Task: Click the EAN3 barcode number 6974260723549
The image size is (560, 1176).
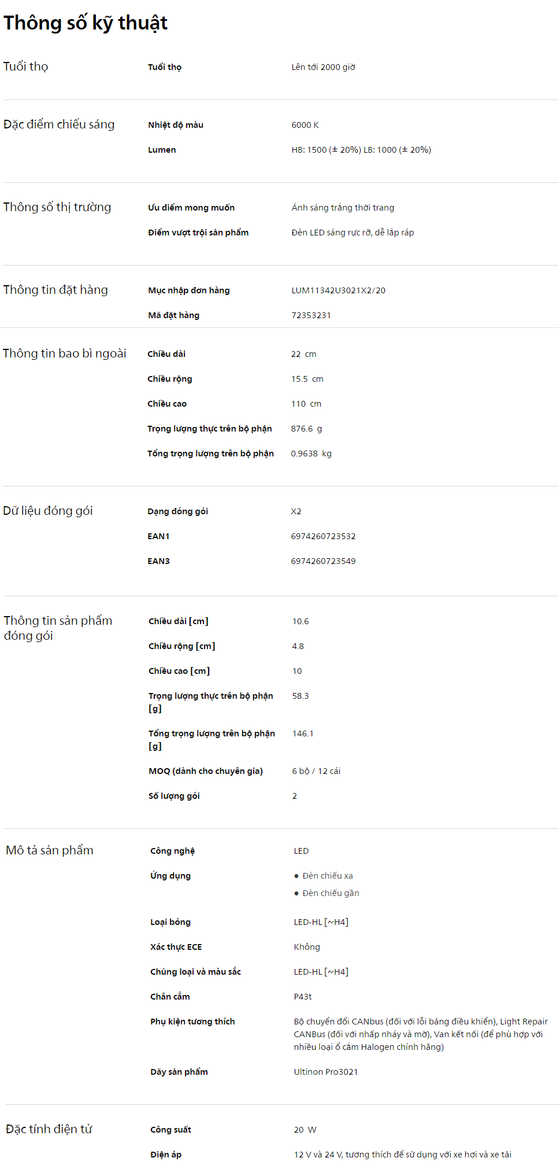Action: [323, 561]
